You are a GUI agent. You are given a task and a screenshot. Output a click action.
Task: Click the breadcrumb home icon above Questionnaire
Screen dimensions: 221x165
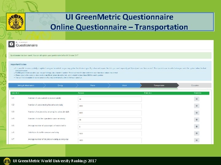pos(17,42)
